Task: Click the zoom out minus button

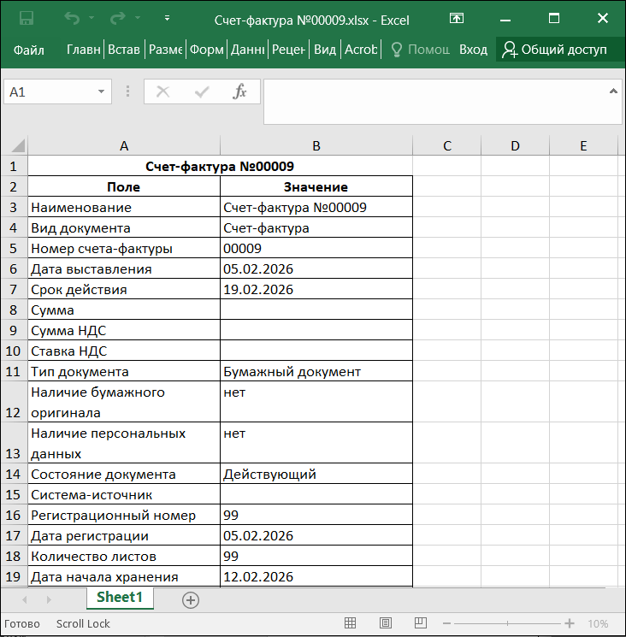Action: [x=447, y=623]
